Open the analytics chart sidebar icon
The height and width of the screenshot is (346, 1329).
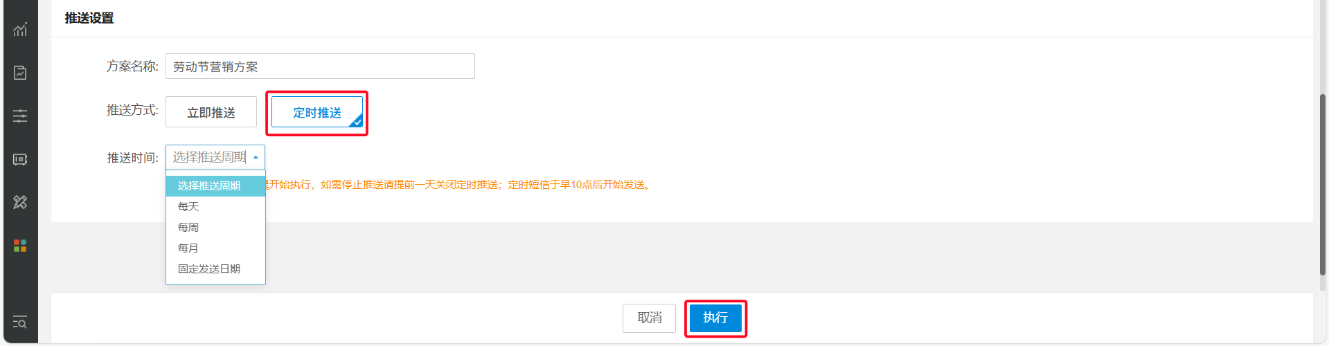pos(20,29)
